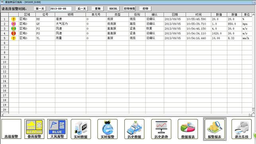Open 打印预览 print preview

pos(130,9)
